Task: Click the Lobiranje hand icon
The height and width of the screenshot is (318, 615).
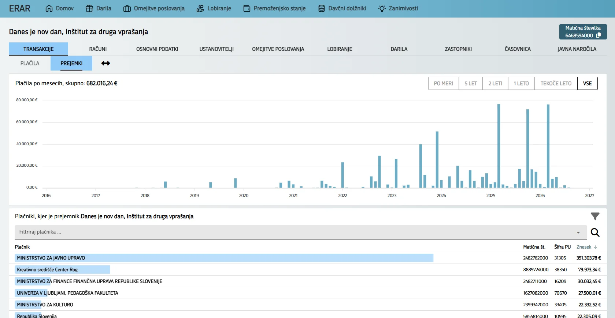Action: tap(200, 8)
